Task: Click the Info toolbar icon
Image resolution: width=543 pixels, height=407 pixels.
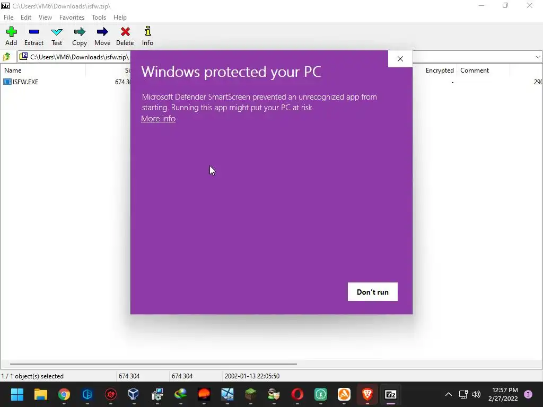Action: (x=147, y=31)
